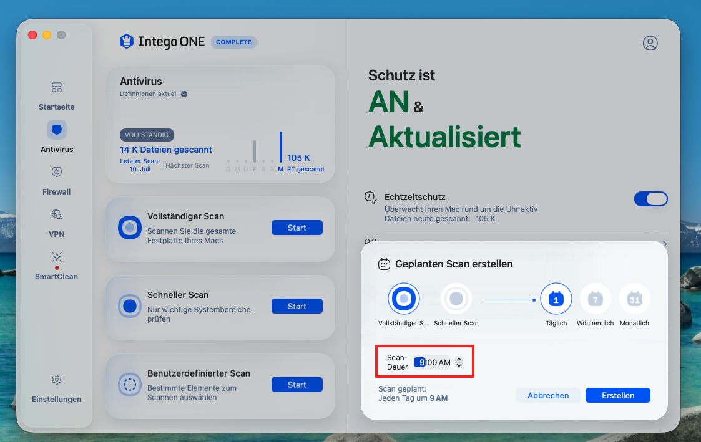701x442 pixels.
Task: Choose Schneller Scan type in schedule dialog
Action: [456, 299]
